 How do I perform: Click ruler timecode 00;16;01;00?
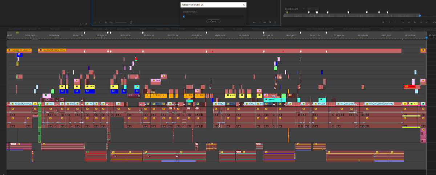point(363,36)
